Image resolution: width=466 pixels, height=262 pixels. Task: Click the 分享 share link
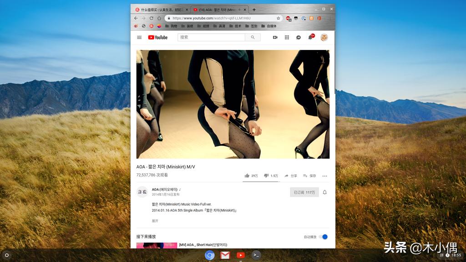point(291,176)
